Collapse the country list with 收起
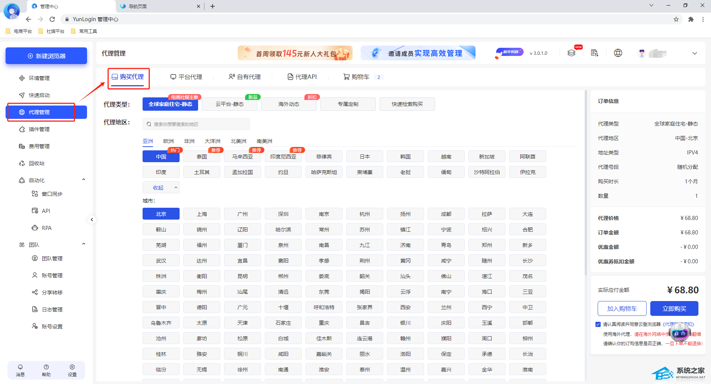Screen dimensions: 711x384 pyautogui.click(x=161, y=188)
